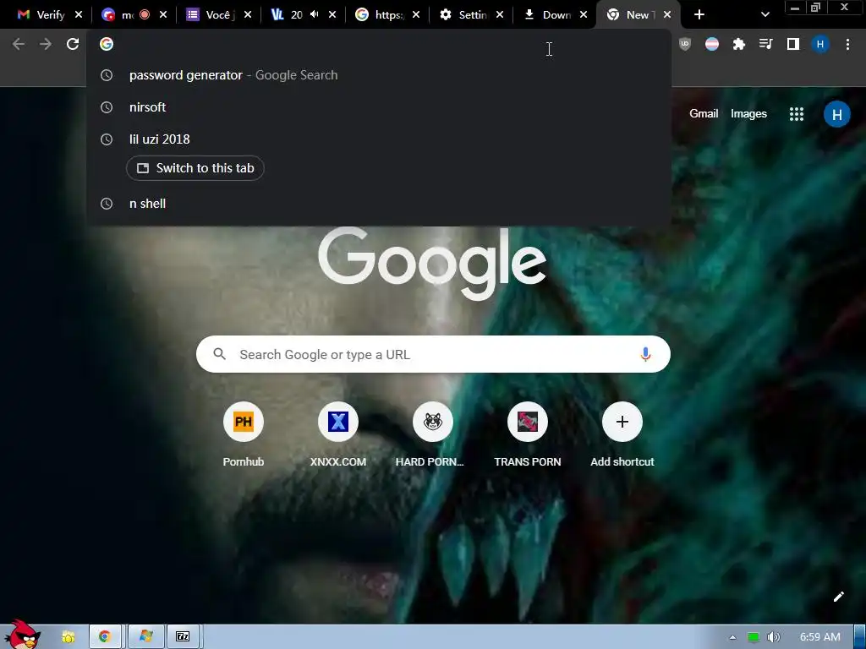Select the 'n shell' suggestion
The width and height of the screenshot is (866, 649).
pyautogui.click(x=379, y=204)
